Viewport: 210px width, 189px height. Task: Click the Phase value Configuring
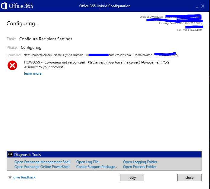pyautogui.click(x=31, y=48)
